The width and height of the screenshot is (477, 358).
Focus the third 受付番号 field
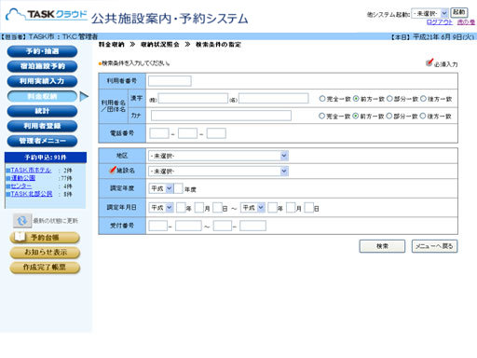click(223, 226)
